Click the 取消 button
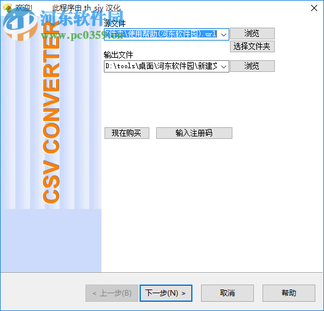The width and height of the screenshot is (324, 311). pyautogui.click(x=227, y=293)
